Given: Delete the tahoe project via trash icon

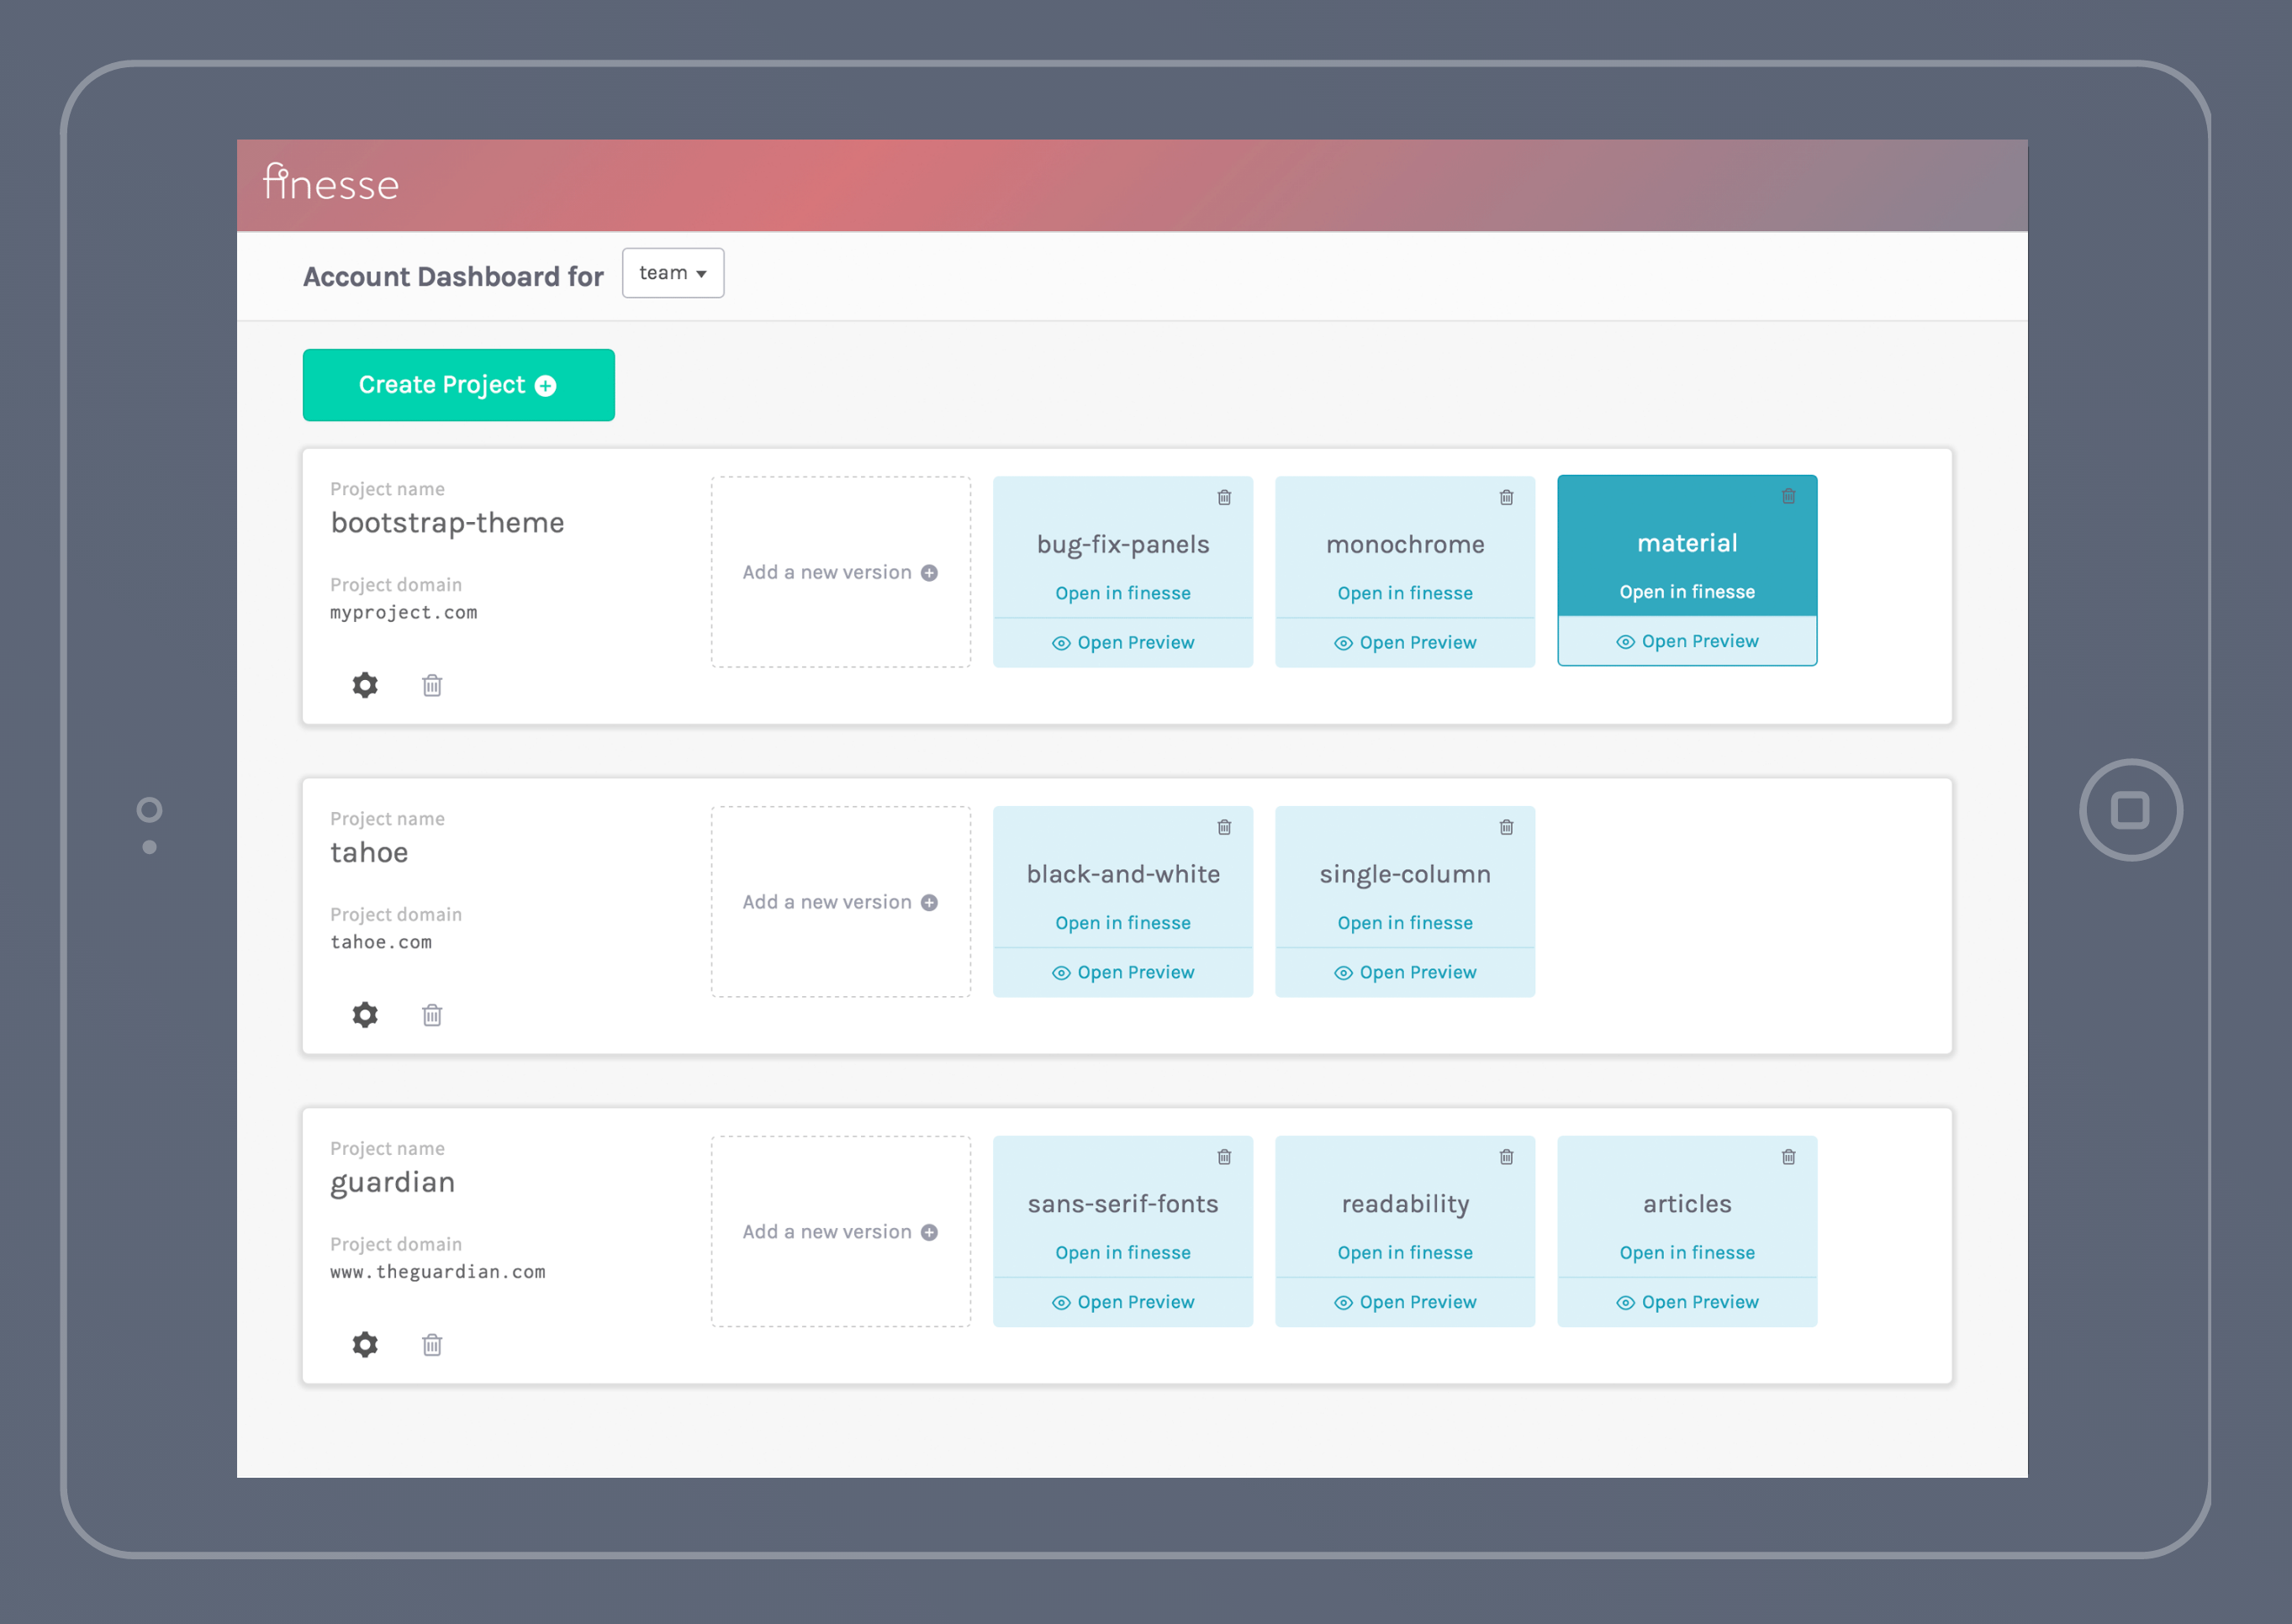Looking at the screenshot, I should pyautogui.click(x=432, y=1015).
